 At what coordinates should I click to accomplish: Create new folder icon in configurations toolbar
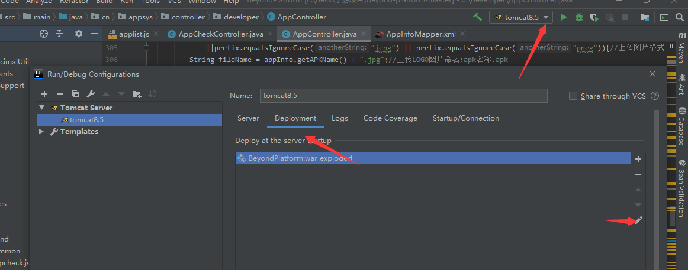pos(137,94)
